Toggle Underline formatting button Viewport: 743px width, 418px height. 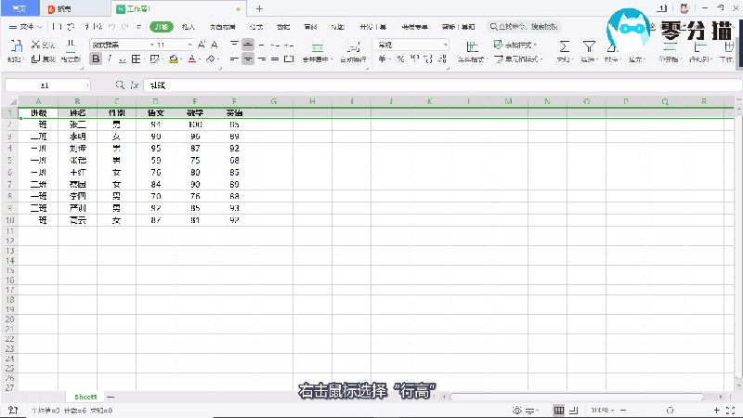pos(122,59)
